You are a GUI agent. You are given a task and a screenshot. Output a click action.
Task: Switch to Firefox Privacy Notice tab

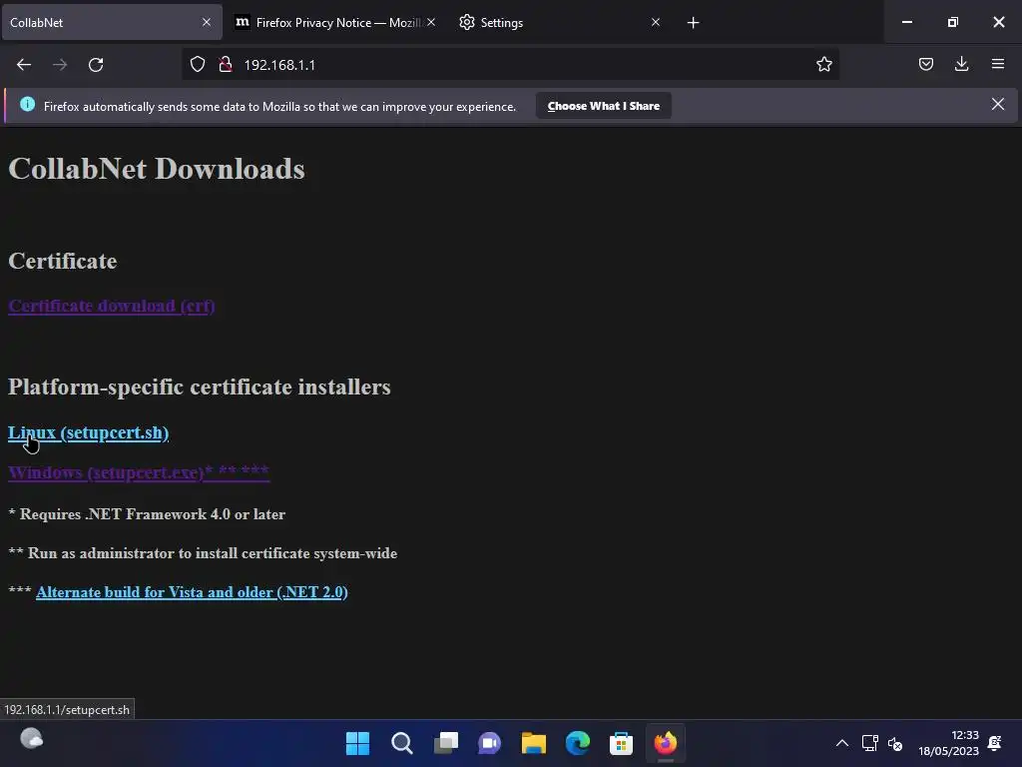[335, 22]
